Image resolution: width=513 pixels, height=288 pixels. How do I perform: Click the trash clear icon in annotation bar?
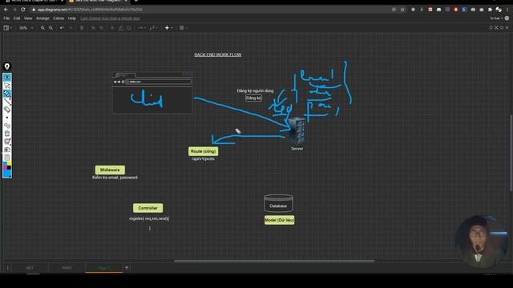tap(7, 134)
